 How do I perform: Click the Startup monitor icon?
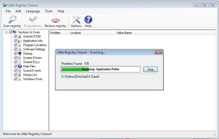click(x=20, y=54)
